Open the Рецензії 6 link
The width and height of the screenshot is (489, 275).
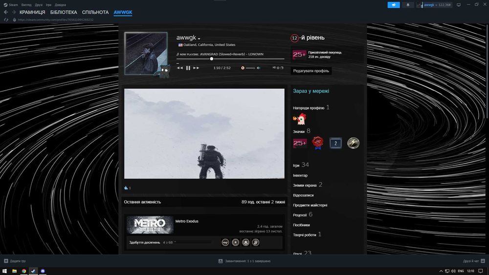click(303, 214)
